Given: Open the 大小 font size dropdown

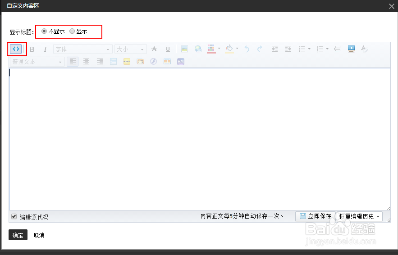Looking at the screenshot, I should click(x=130, y=49).
